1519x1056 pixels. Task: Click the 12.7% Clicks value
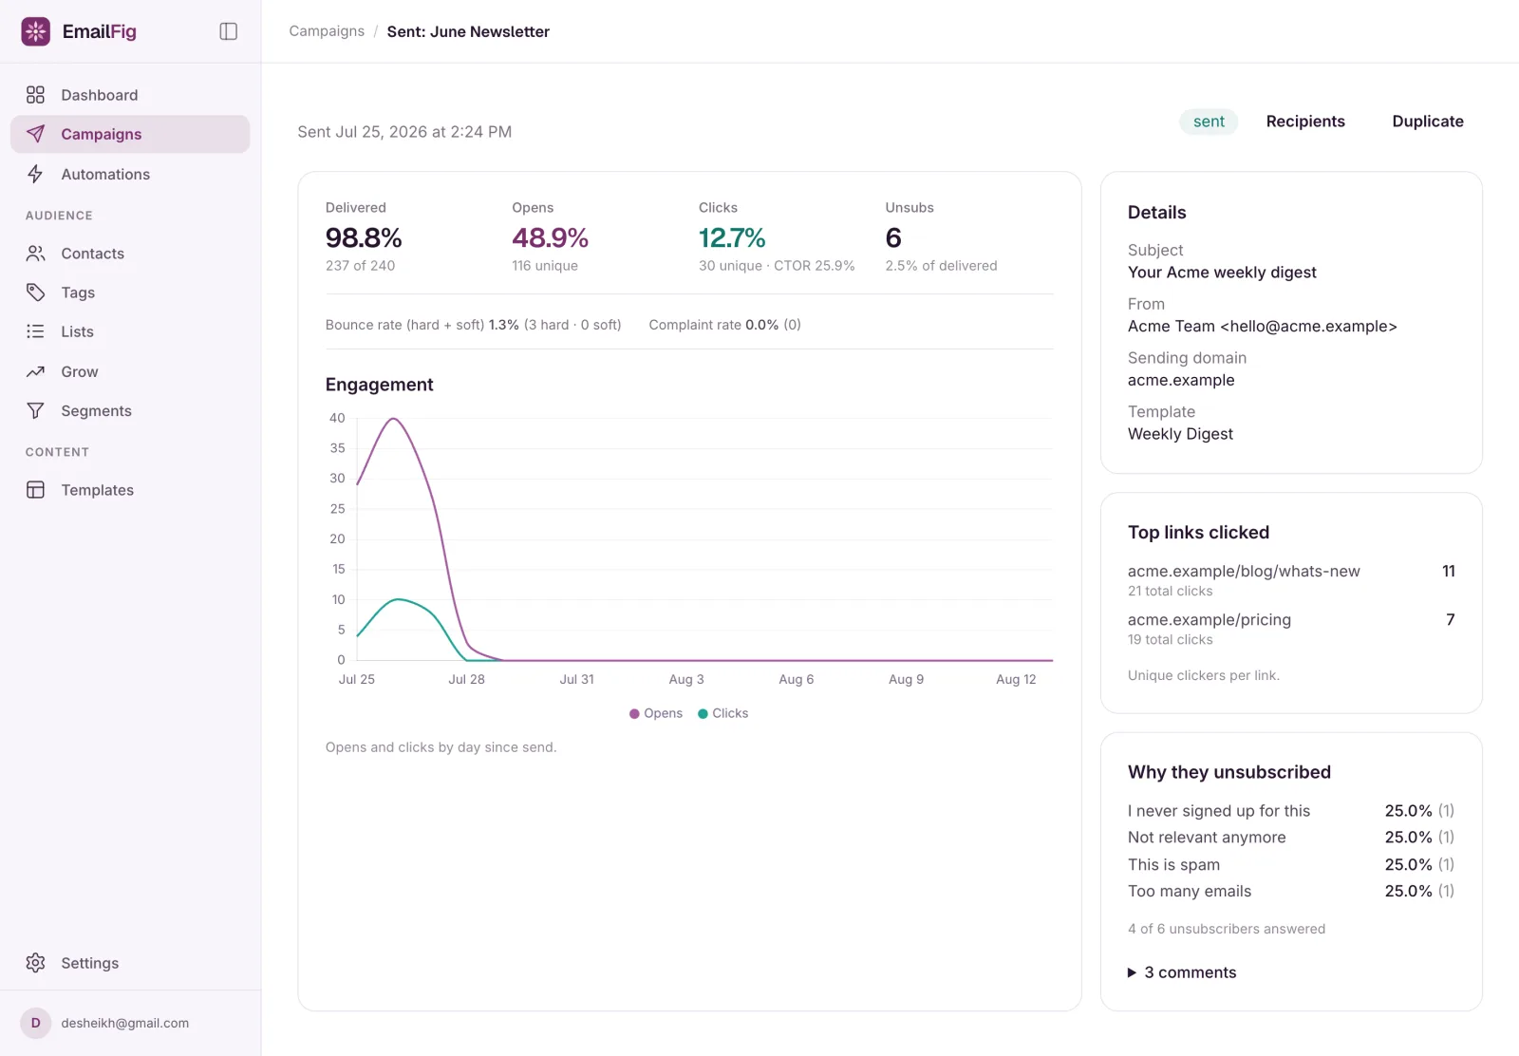click(732, 237)
